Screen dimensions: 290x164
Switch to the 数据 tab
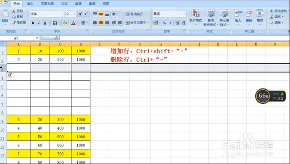click(x=78, y=4)
